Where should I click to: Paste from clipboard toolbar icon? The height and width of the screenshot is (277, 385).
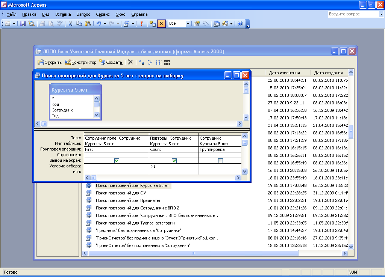(x=88, y=24)
